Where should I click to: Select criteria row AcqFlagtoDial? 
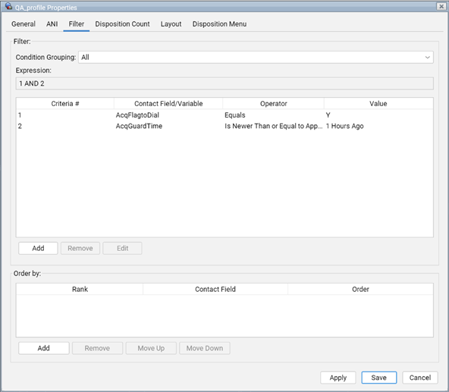224,115
